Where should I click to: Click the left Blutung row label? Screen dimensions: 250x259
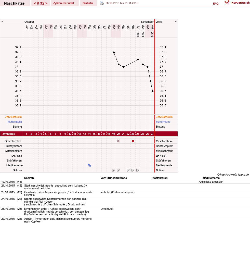[x=17, y=127]
